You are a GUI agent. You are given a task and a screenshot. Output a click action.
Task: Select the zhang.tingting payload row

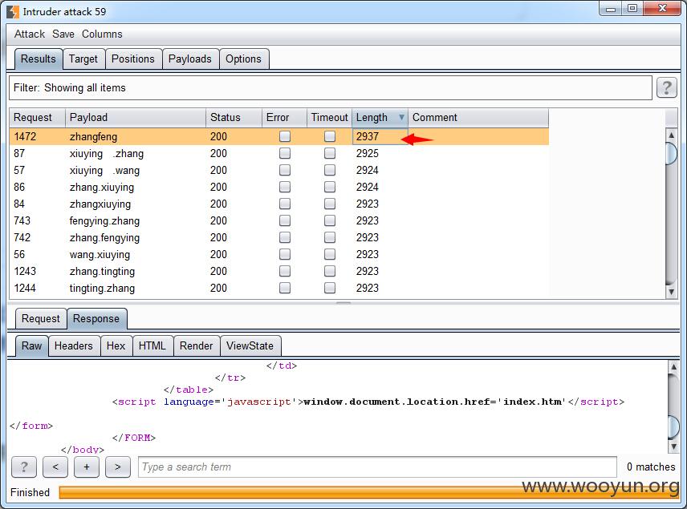[x=279, y=272]
